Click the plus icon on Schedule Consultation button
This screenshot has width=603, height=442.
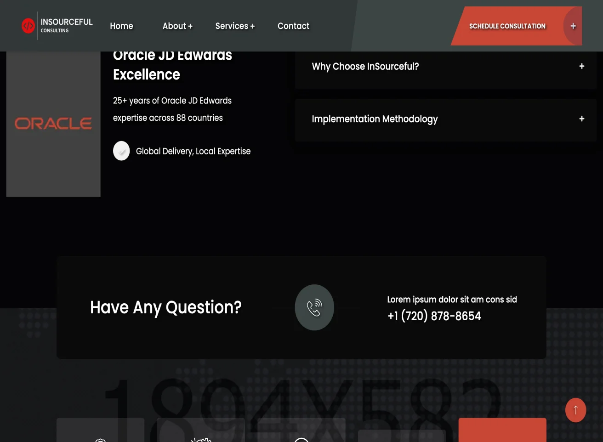coord(573,26)
